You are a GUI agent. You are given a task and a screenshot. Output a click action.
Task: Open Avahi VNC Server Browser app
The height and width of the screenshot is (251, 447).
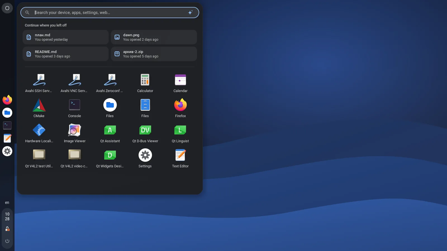(75, 83)
